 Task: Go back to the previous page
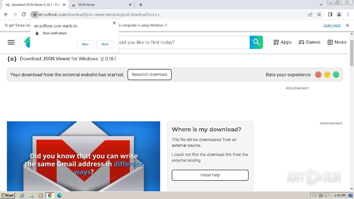6,14
